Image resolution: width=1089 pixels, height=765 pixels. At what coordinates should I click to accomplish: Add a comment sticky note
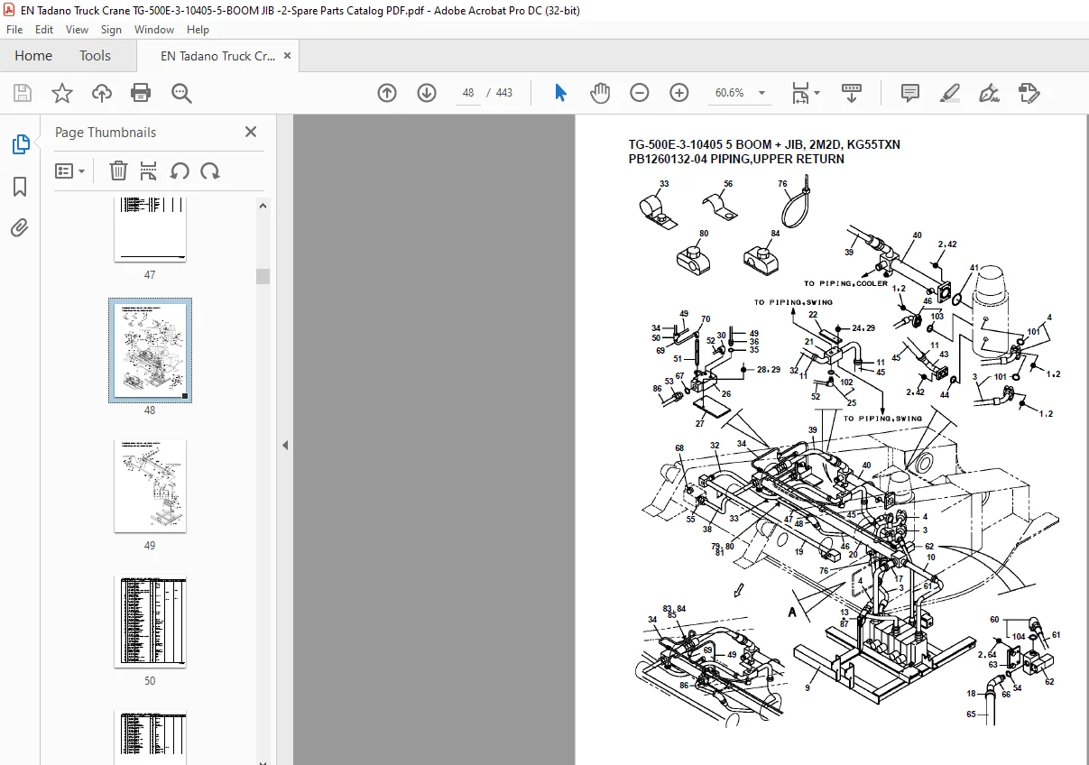tap(910, 93)
